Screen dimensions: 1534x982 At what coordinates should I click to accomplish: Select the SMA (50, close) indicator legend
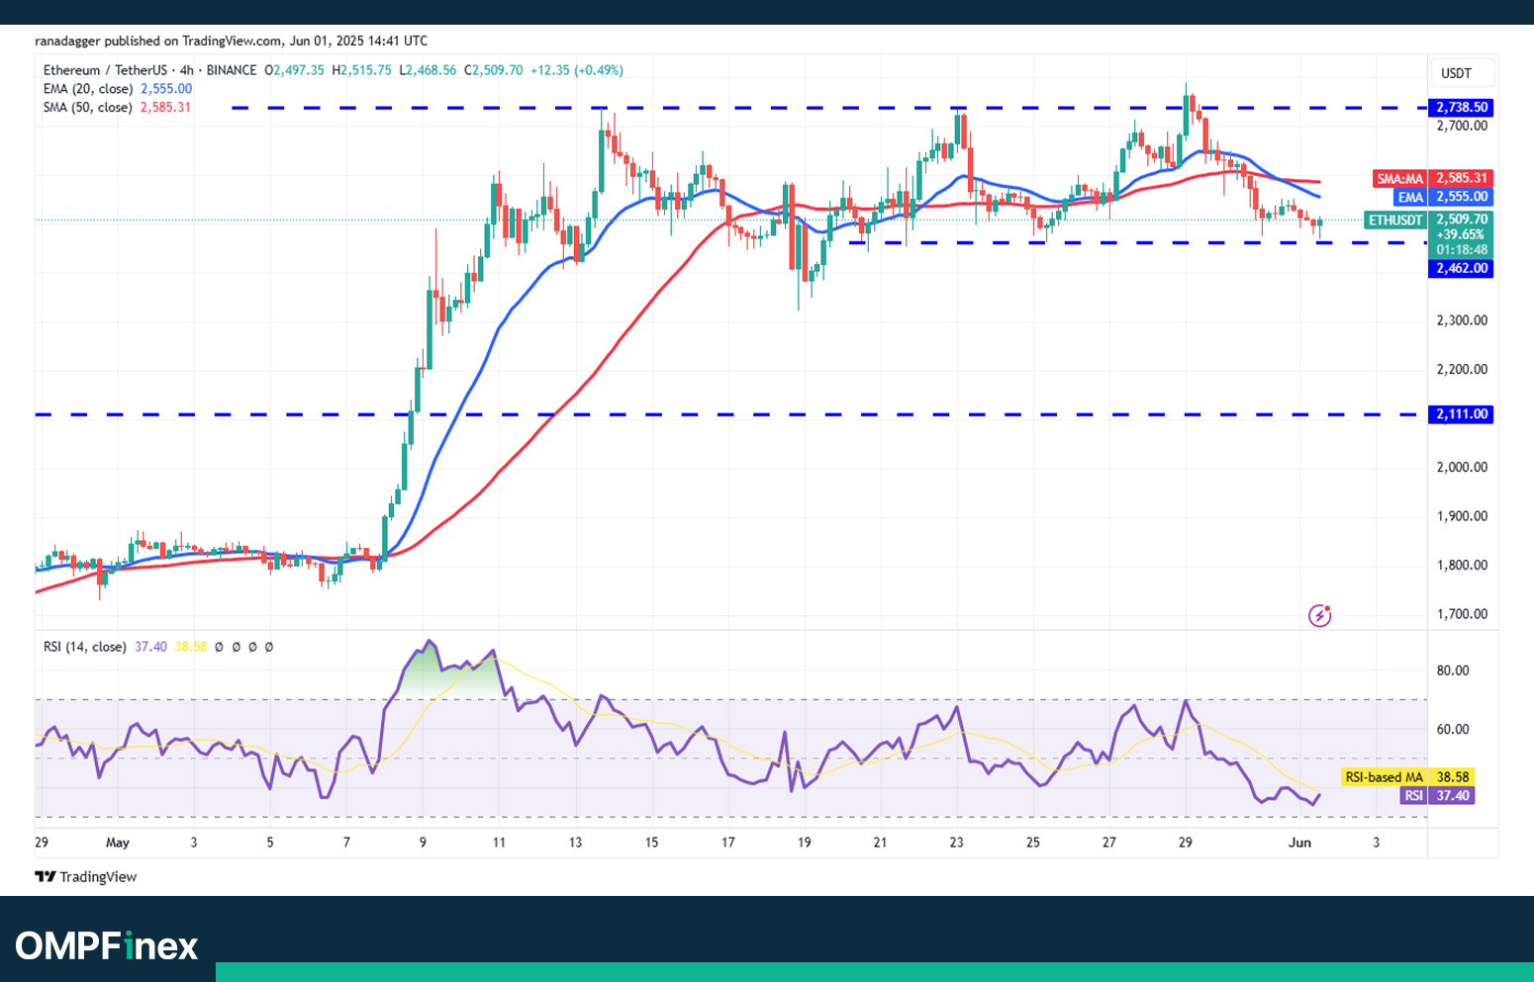click(87, 107)
